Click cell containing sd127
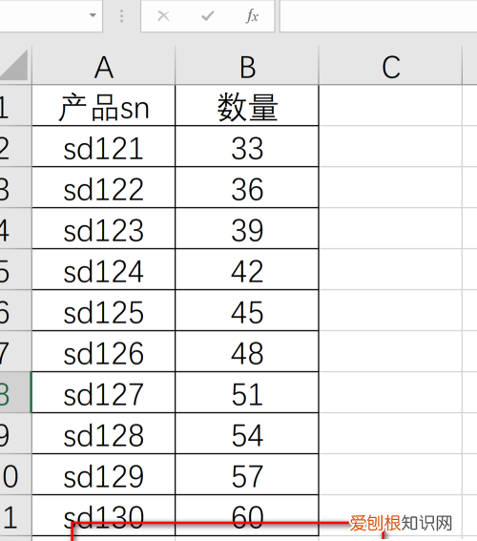Image resolution: width=477 pixels, height=541 pixels. pyautogui.click(x=103, y=393)
